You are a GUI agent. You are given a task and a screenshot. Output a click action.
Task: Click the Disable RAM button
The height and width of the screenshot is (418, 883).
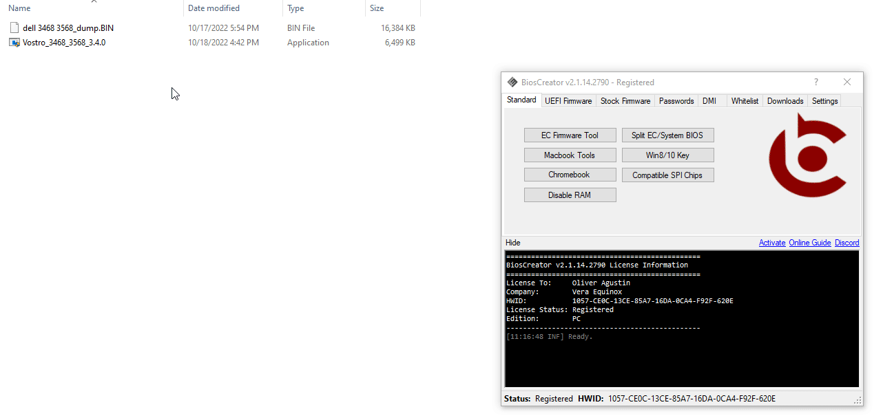pos(570,195)
